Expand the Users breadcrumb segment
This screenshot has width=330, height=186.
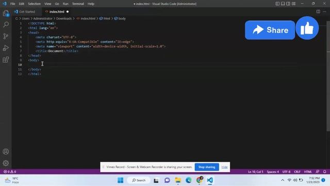pyautogui.click(x=26, y=19)
